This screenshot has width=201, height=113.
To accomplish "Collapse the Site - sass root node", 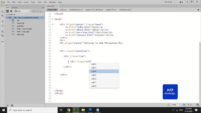I will pyautogui.click(x=7, y=18).
